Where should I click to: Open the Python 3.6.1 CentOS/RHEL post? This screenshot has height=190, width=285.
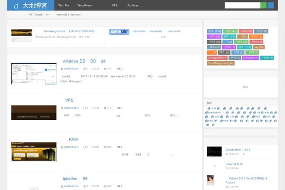pos(246,180)
